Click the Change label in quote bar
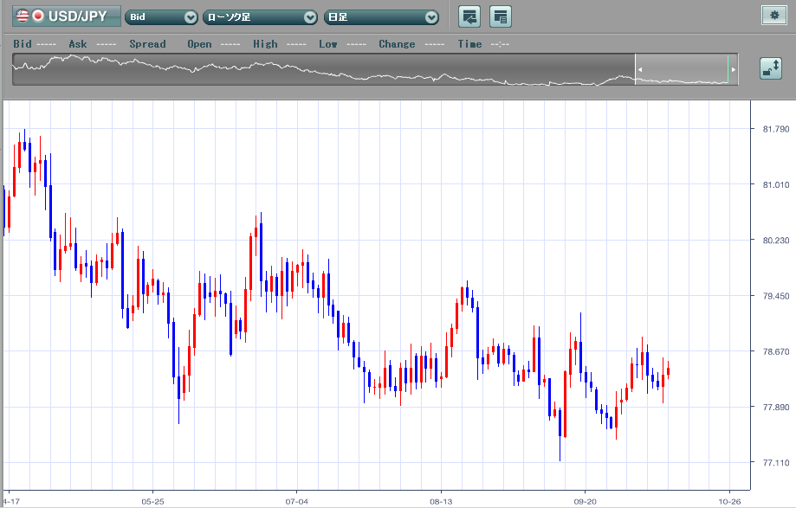This screenshot has height=508, width=796. coord(397,44)
